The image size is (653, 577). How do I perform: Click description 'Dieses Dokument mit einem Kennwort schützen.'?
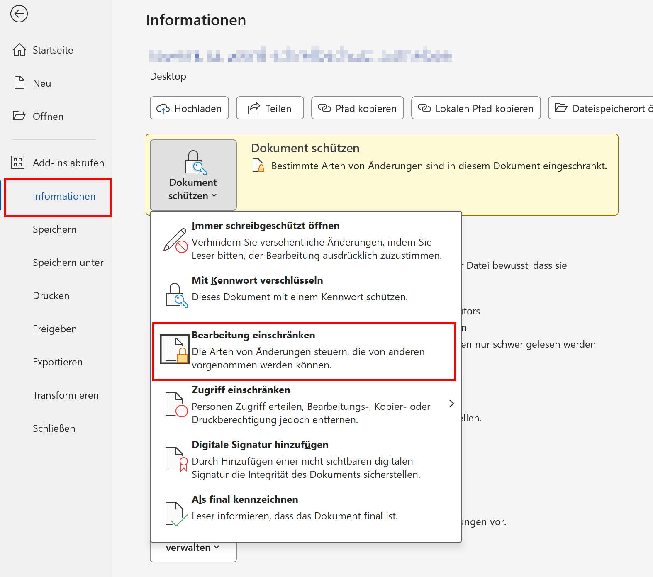tap(300, 297)
